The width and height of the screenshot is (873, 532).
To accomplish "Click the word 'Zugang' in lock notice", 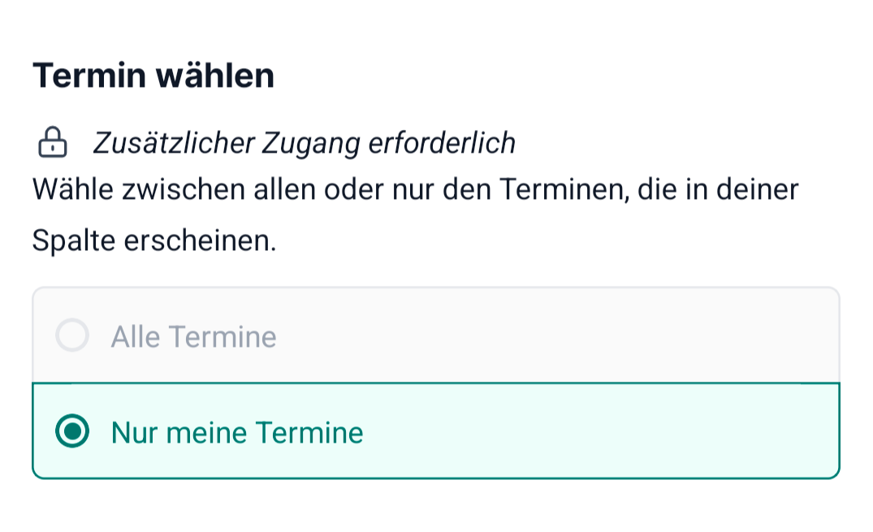I will point(311,143).
